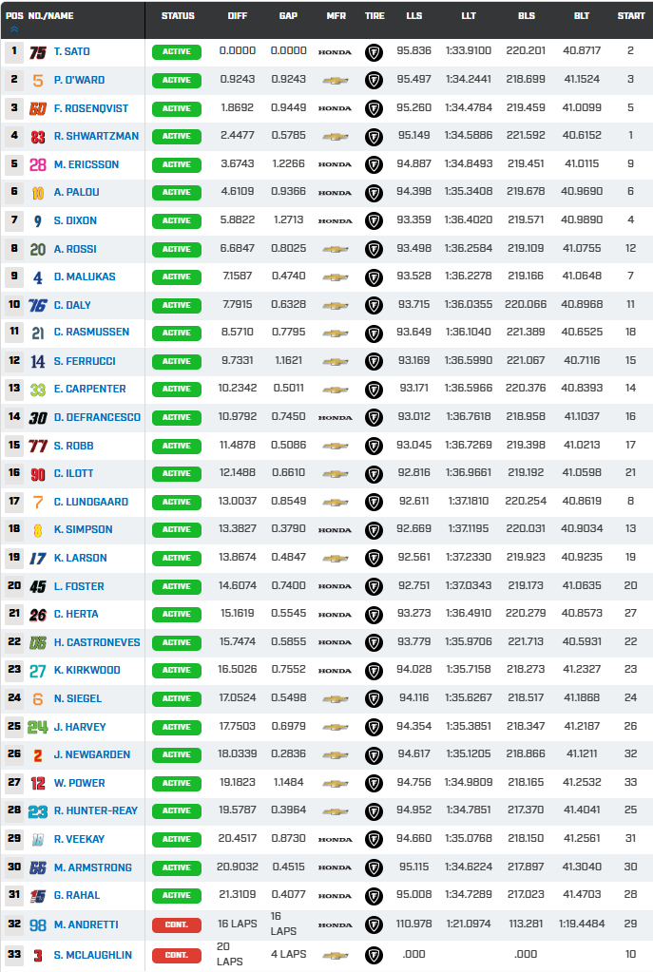The image size is (653, 972).
Task: Sort by BLS column header
Action: tap(527, 15)
